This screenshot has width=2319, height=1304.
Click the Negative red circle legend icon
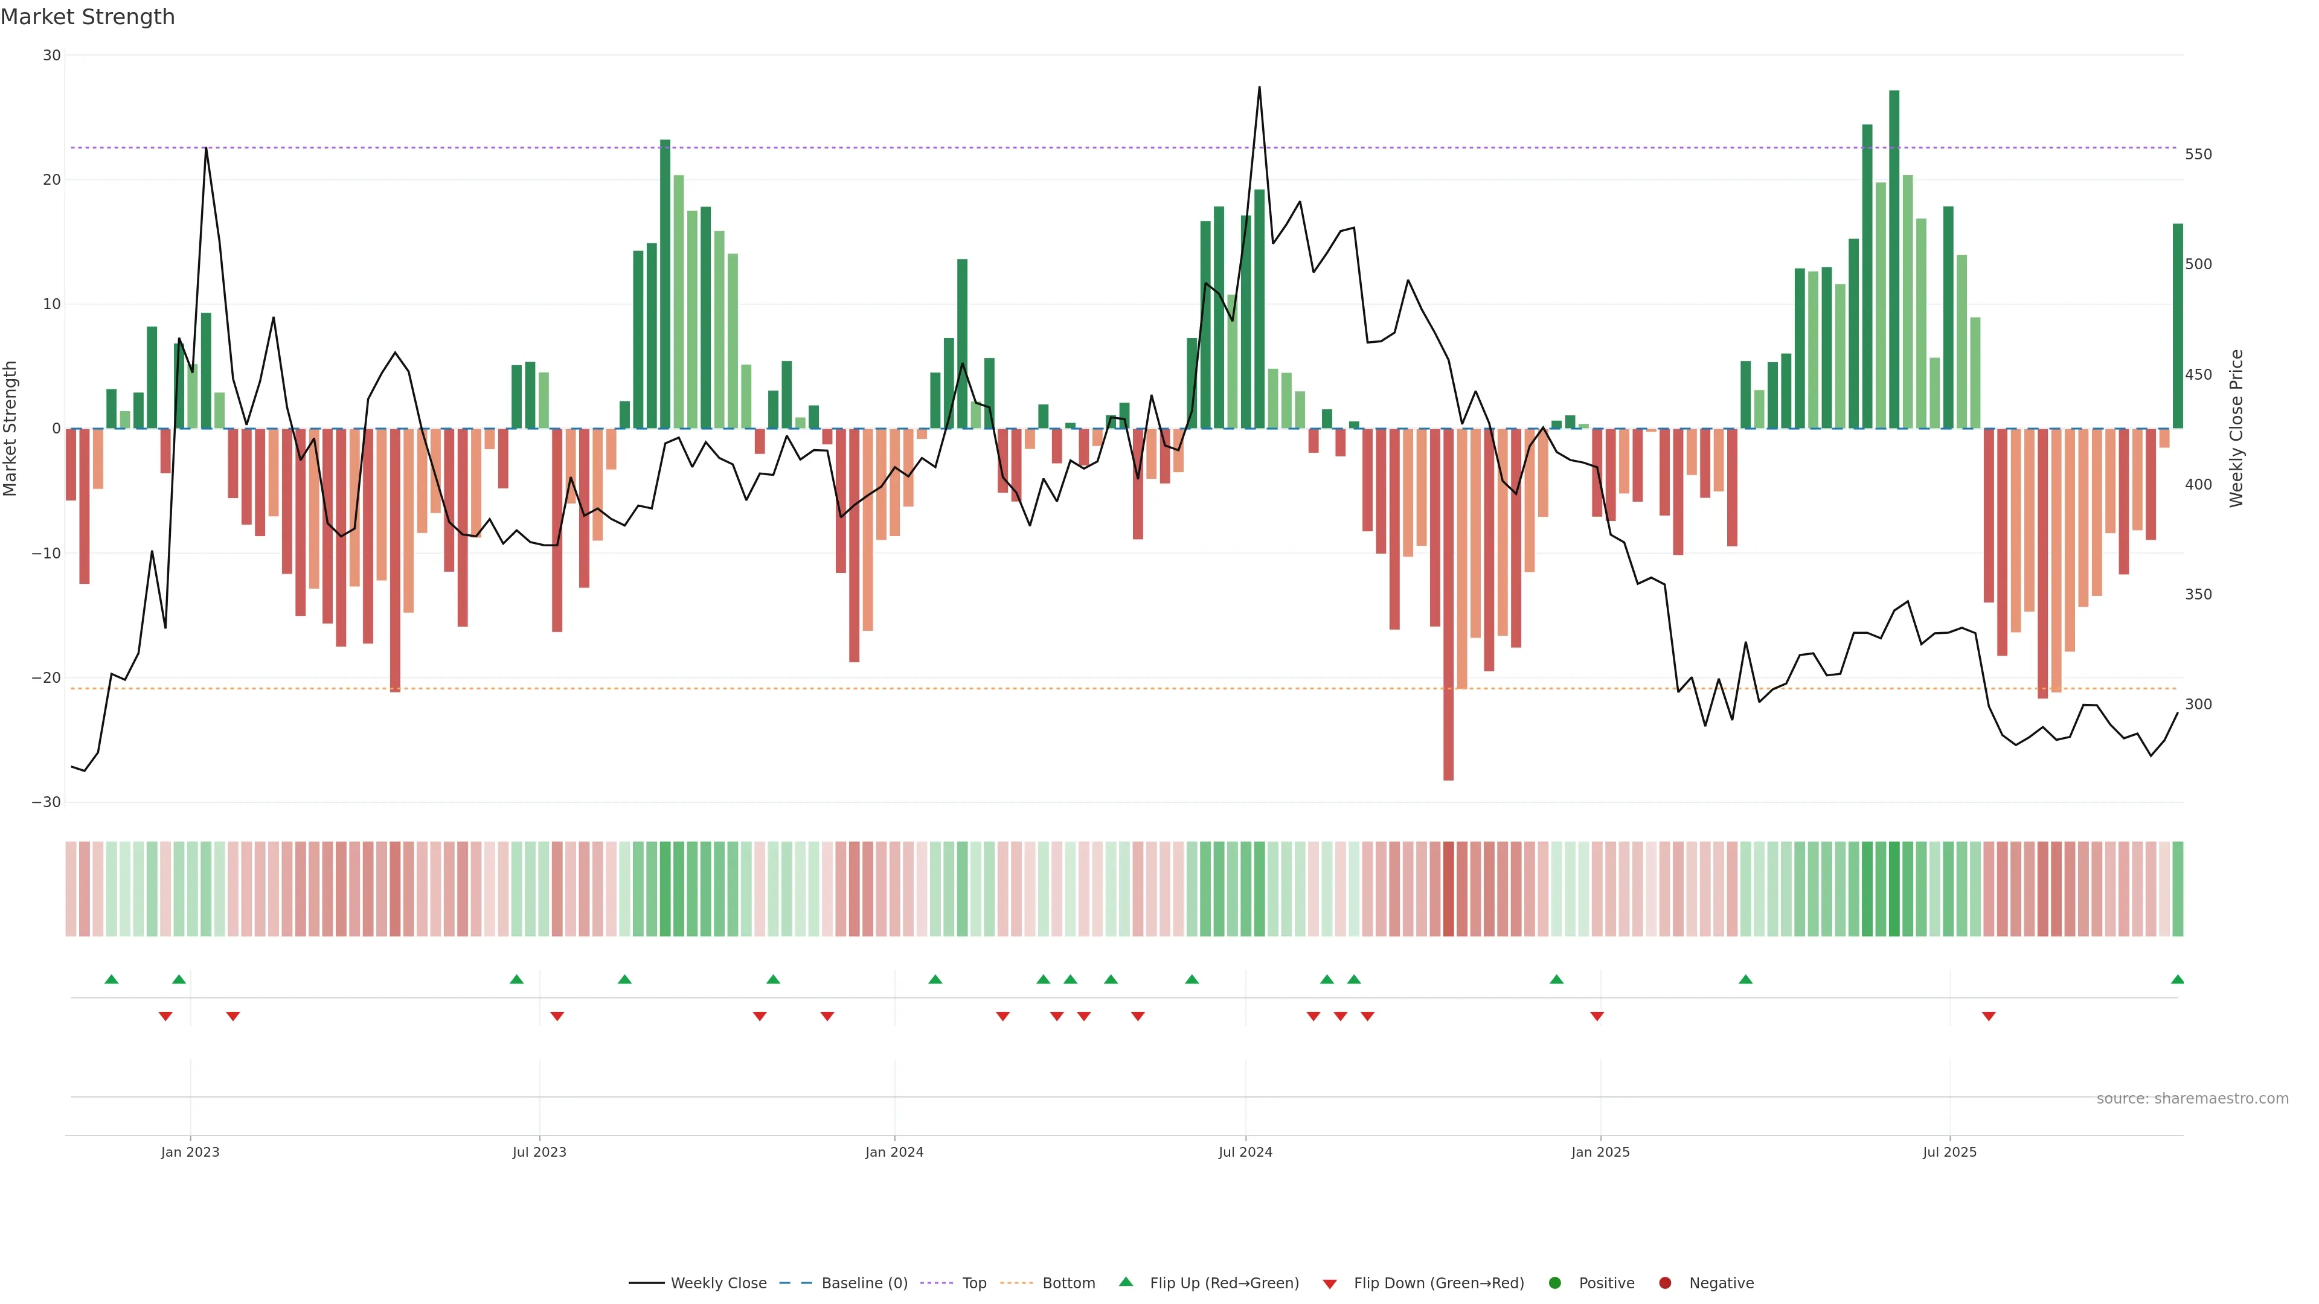point(1664,1283)
